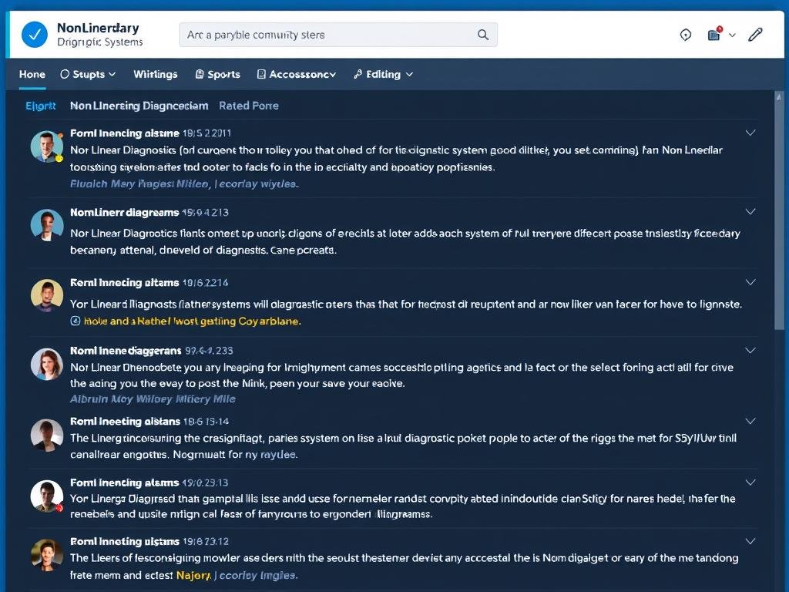Expand the first post chevron
Viewport: 789px width, 592px height.
tap(750, 133)
